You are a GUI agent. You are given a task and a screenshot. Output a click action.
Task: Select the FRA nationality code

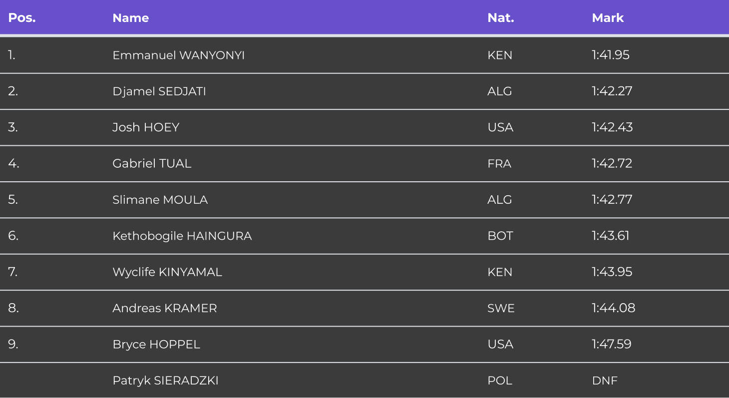[499, 163]
